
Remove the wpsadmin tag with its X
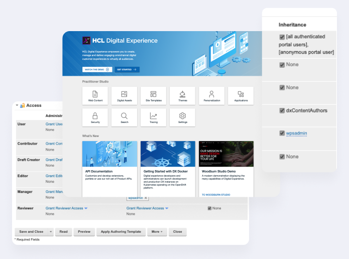146,198
